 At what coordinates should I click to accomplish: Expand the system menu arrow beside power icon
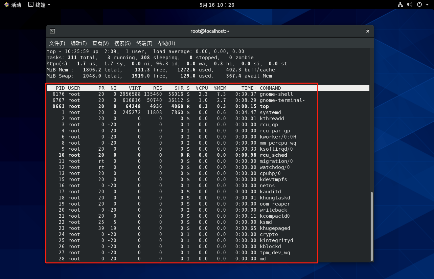click(x=427, y=5)
